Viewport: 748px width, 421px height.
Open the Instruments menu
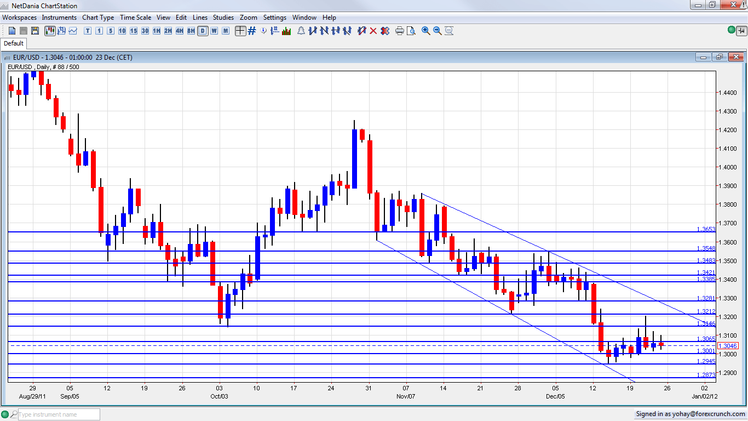pos(59,18)
